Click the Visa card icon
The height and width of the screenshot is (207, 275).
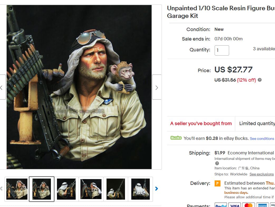(x=234, y=205)
